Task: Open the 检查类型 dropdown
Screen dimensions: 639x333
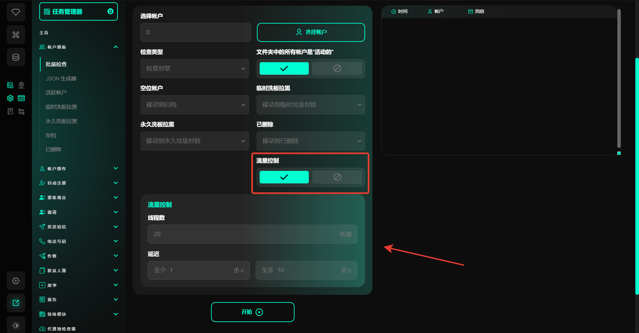Action: coord(194,68)
